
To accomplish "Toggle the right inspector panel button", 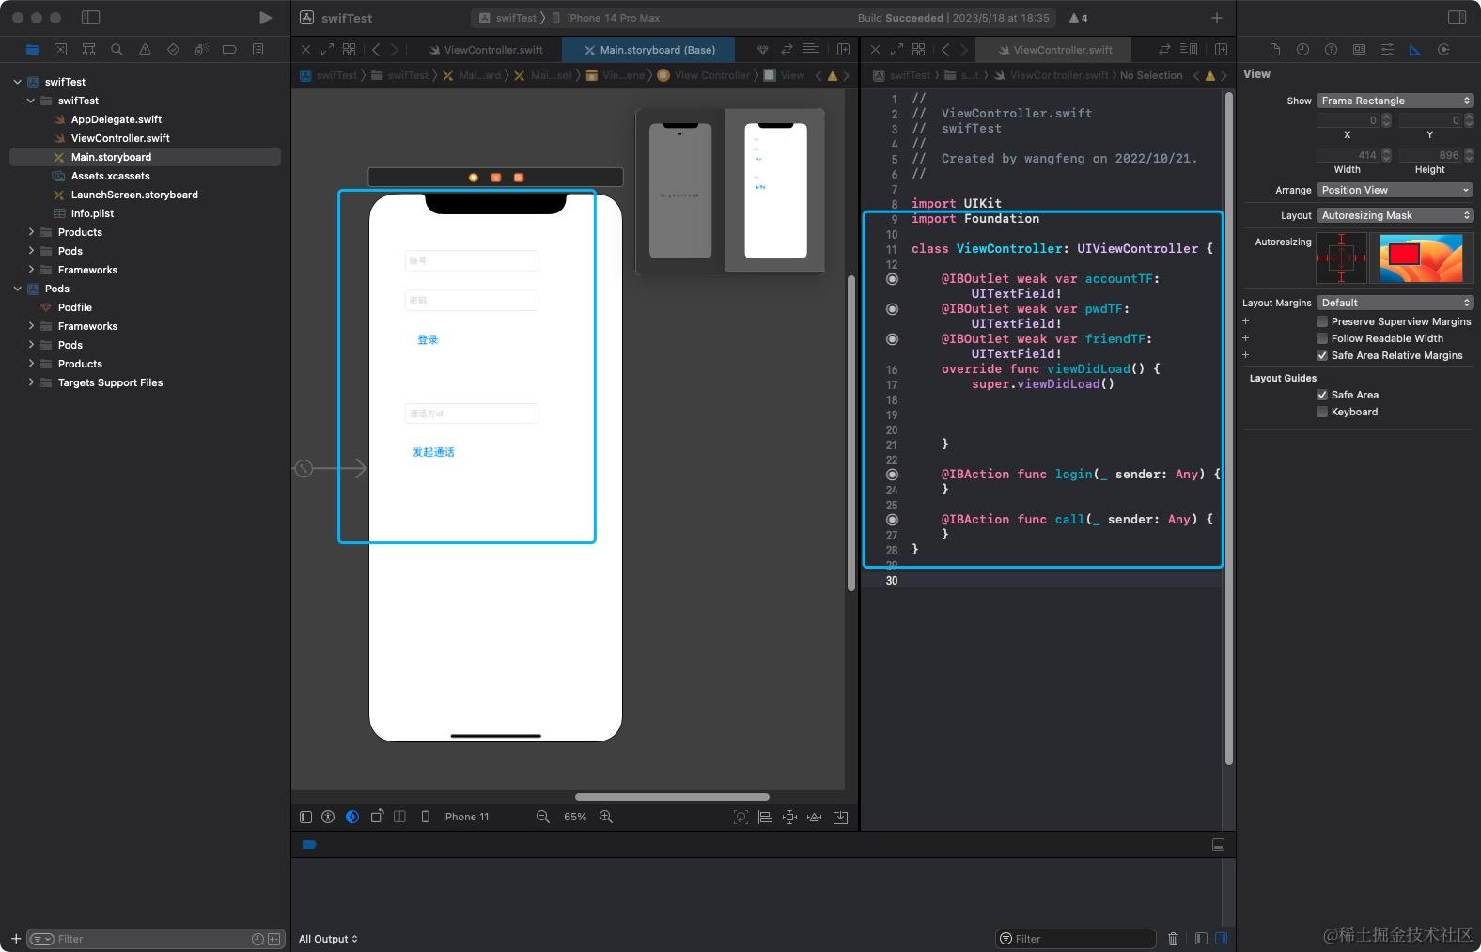I will click(1457, 18).
